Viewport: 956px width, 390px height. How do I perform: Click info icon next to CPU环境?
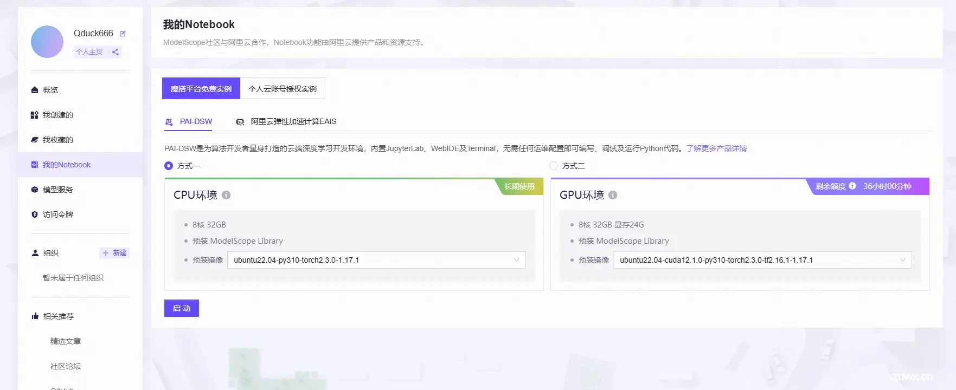[226, 195]
